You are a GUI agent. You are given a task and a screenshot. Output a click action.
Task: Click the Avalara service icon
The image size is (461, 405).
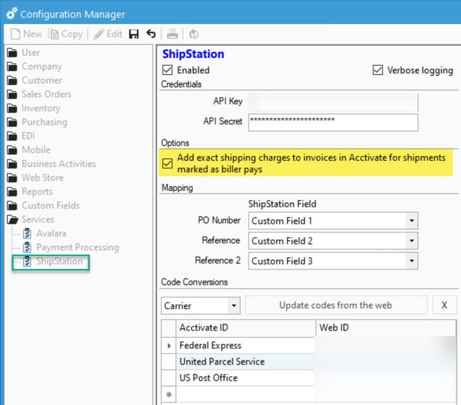27,233
